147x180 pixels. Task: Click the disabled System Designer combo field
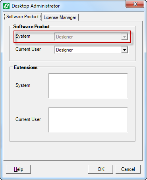click(x=91, y=37)
